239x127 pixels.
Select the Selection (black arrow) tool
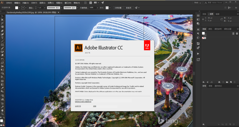pos(2,16)
